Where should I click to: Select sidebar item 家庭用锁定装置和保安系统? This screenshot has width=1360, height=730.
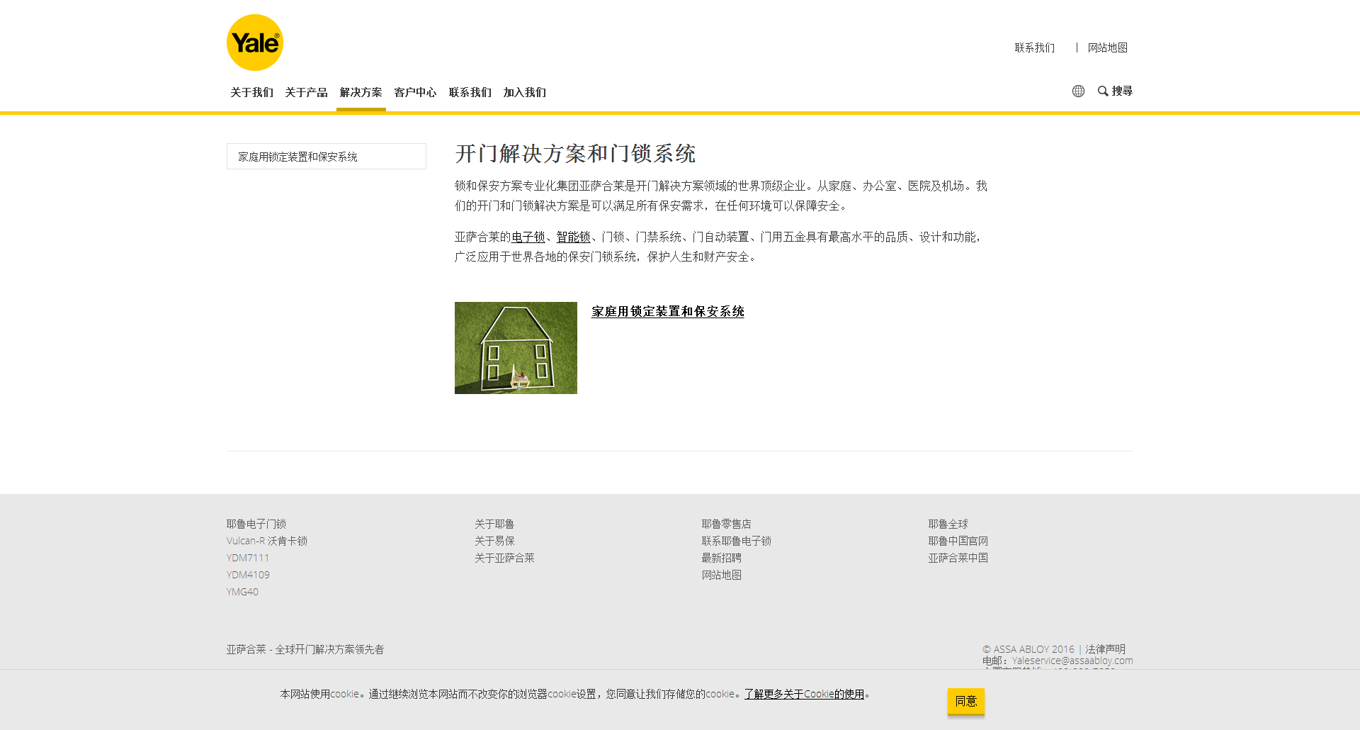(x=327, y=157)
